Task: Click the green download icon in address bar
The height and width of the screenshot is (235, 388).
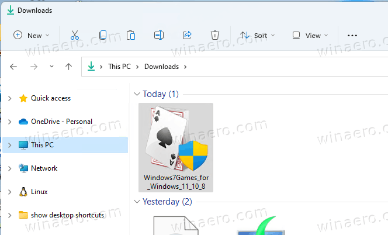Action: (x=91, y=67)
